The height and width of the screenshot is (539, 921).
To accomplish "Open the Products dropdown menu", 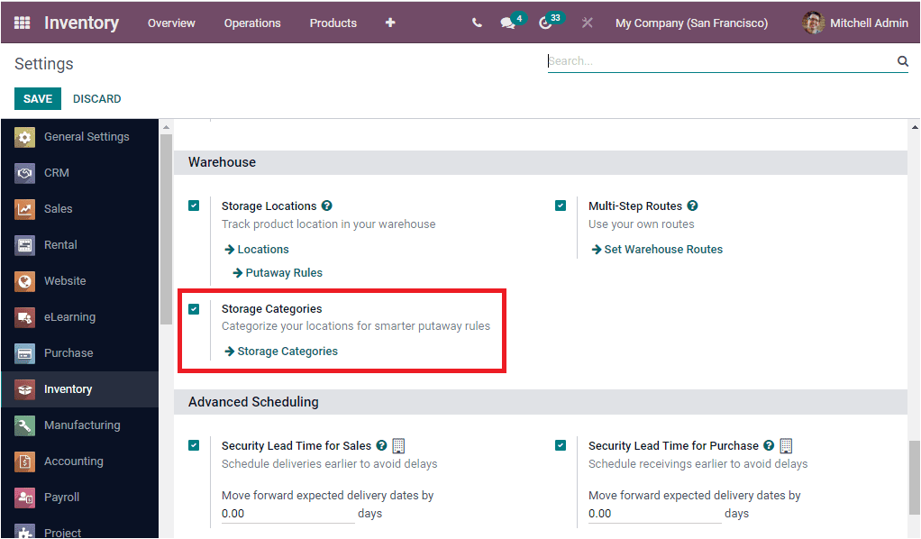I will [333, 23].
